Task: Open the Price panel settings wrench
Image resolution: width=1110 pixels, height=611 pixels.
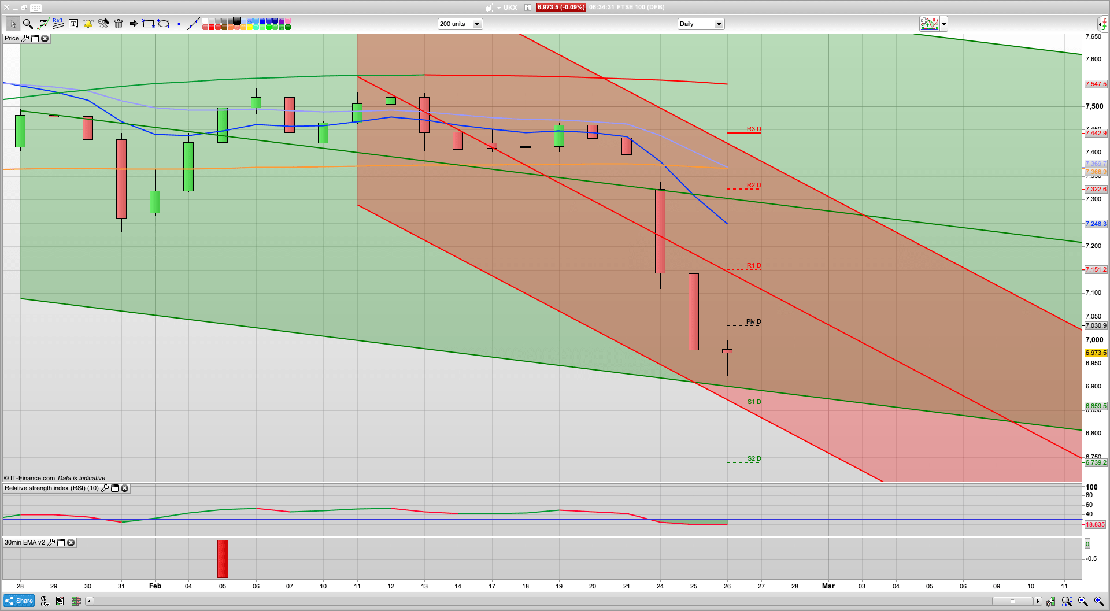Action: (x=25, y=39)
